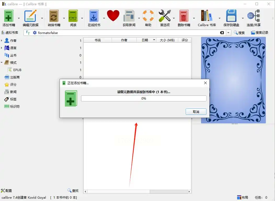Clear the search box with X icon
Viewport: 275px width, 201px height.
tap(222, 33)
